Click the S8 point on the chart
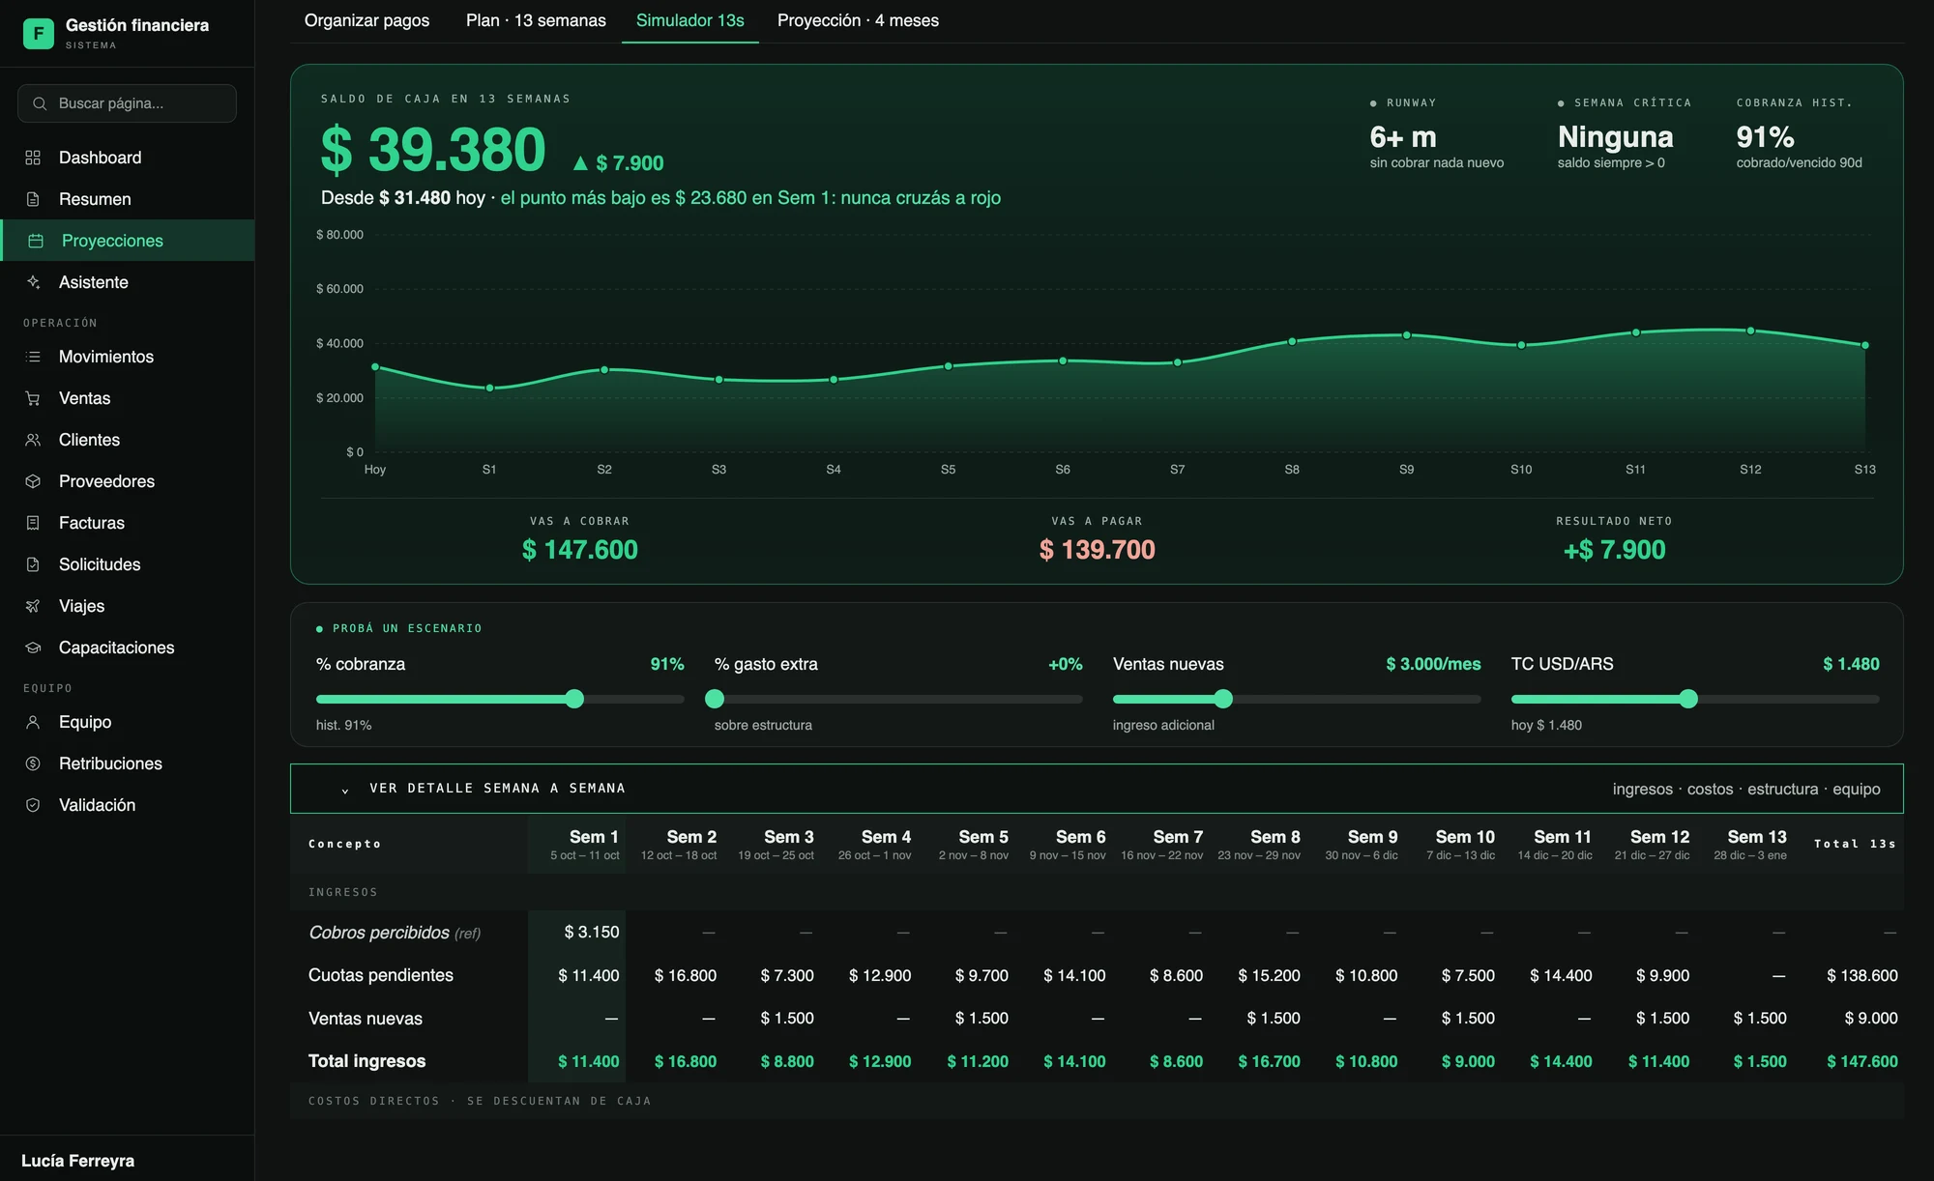The height and width of the screenshot is (1181, 1934). [1292, 341]
